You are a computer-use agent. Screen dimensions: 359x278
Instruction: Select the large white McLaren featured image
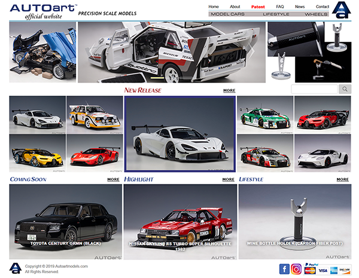point(180,134)
